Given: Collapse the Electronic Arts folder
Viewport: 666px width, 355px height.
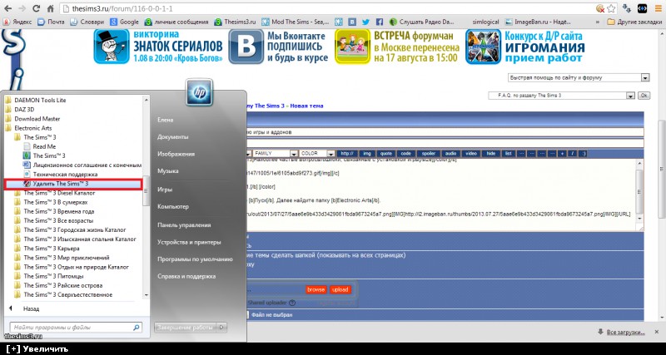Looking at the screenshot, I should coord(28,128).
